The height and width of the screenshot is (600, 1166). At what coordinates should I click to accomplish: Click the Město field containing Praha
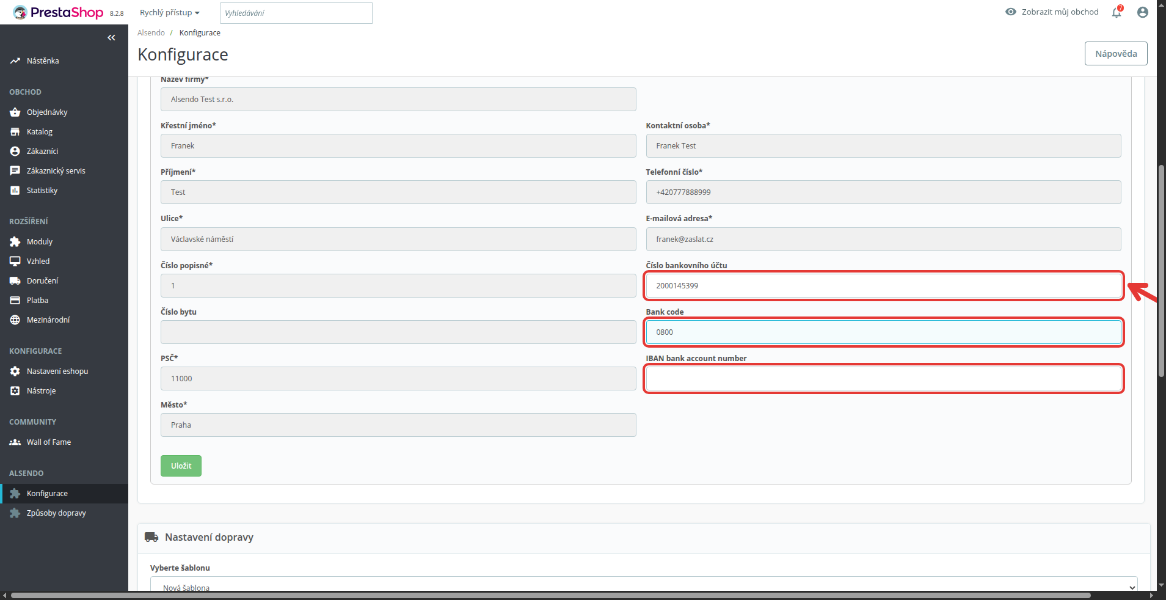point(398,425)
